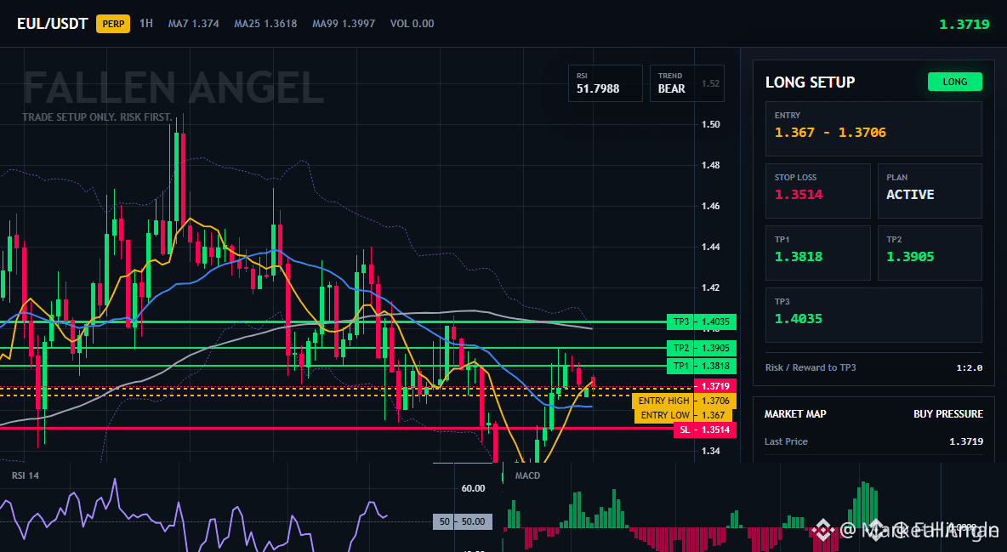The height and width of the screenshot is (552, 1007).
Task: Open the TREND BEAR info box
Action: (x=686, y=83)
